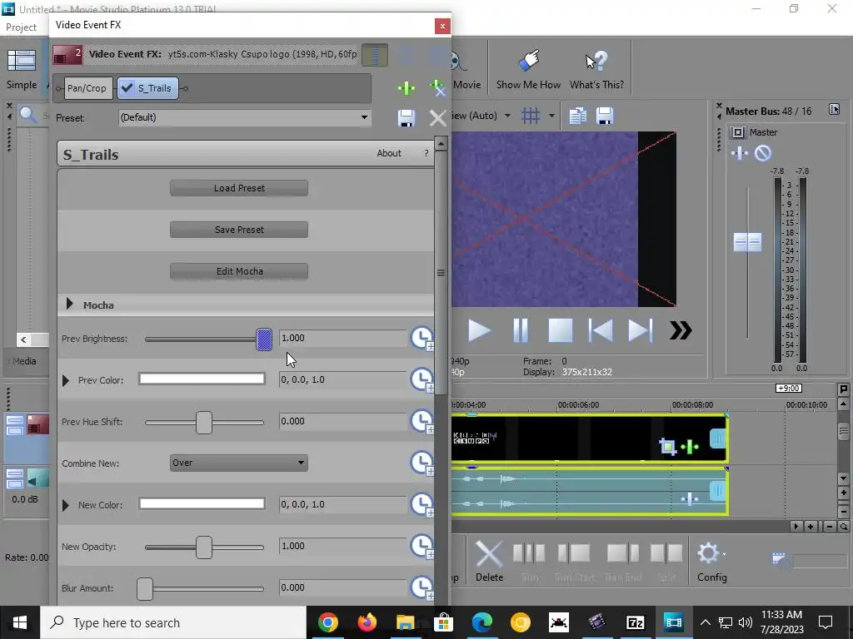Click the FX panel scroll-up arrow

point(441,144)
